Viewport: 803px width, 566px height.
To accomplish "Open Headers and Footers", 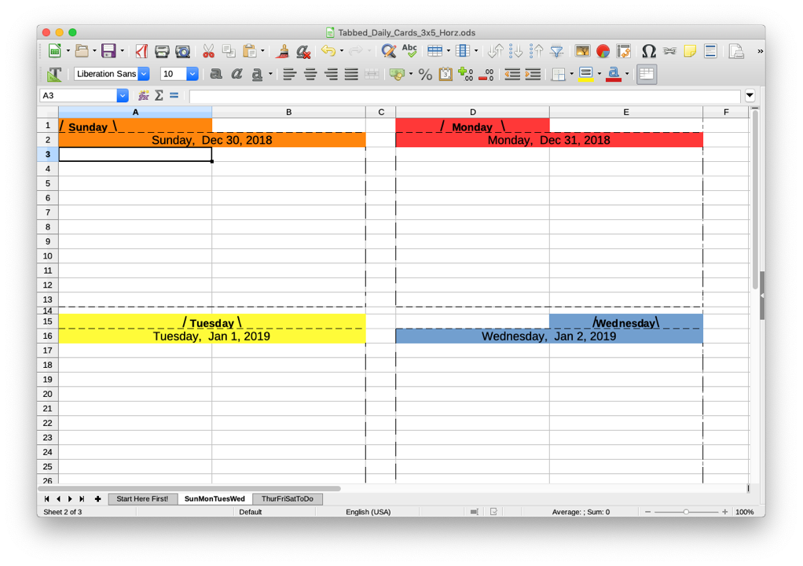I will (710, 51).
